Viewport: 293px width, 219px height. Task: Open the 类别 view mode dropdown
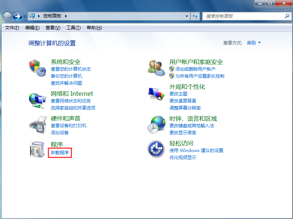click(x=254, y=43)
